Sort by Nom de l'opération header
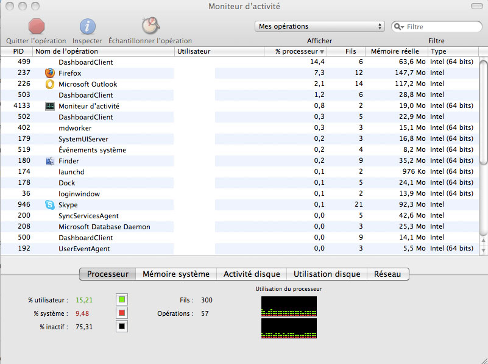The height and width of the screenshot is (364, 488). pyautogui.click(x=104, y=51)
